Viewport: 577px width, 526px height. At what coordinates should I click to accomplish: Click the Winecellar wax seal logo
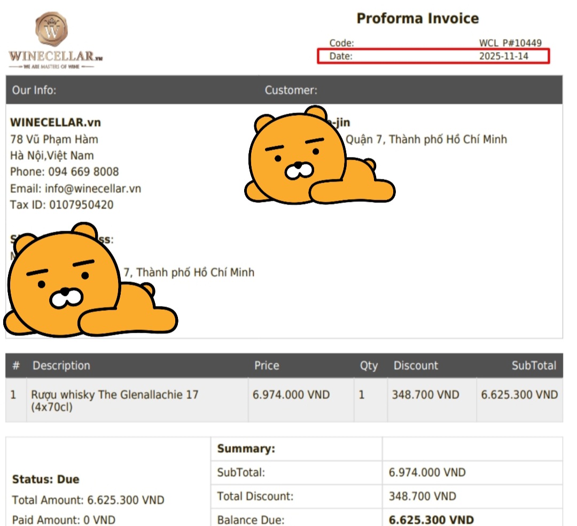[x=52, y=29]
